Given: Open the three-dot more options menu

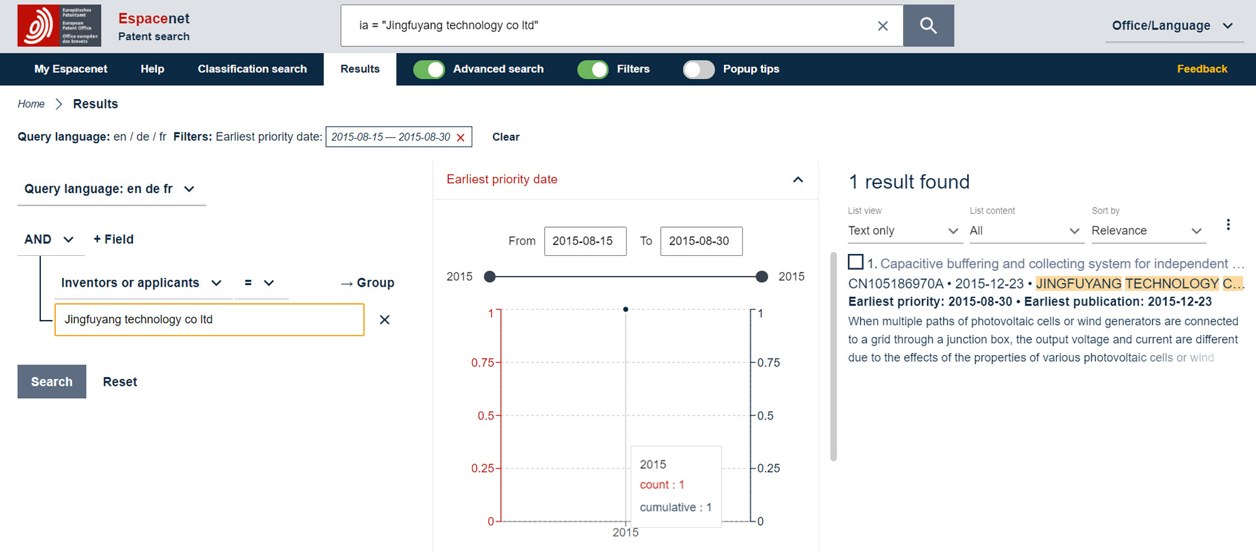Looking at the screenshot, I should [1228, 225].
